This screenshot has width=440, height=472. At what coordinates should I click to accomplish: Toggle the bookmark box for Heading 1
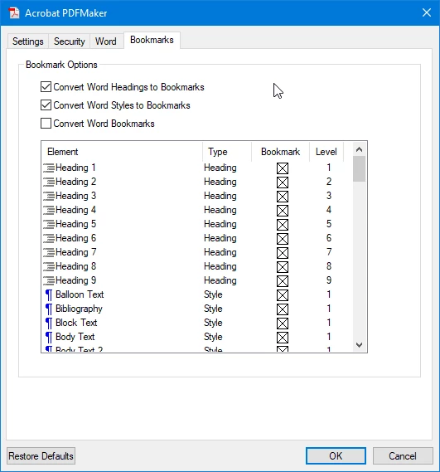click(x=283, y=168)
